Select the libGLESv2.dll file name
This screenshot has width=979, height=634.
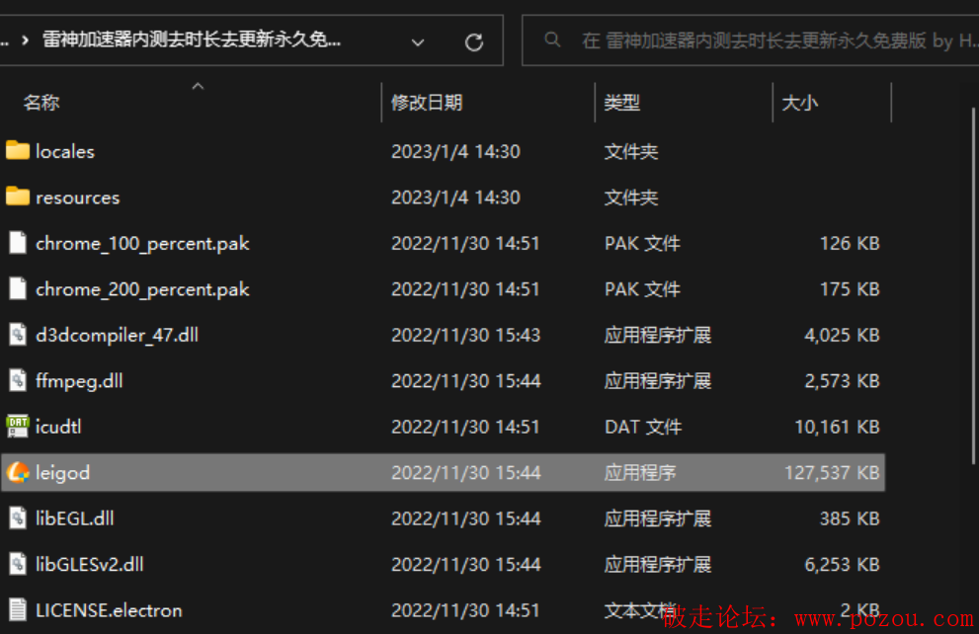click(90, 565)
